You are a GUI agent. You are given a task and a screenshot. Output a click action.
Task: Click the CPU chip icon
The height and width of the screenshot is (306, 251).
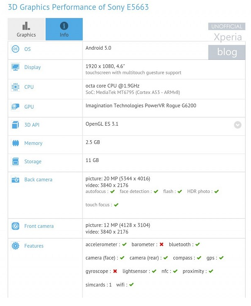[x=15, y=87]
